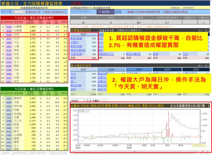Click the chart's horizontal scrollbar thumb
The width and height of the screenshot is (212, 155).
(x=134, y=152)
